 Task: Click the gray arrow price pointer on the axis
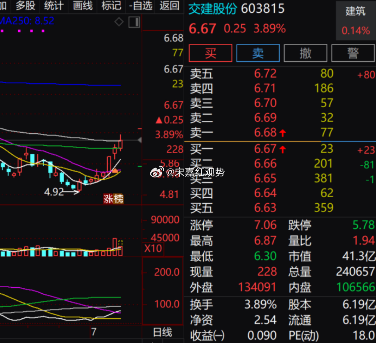pyautogui.click(x=139, y=140)
